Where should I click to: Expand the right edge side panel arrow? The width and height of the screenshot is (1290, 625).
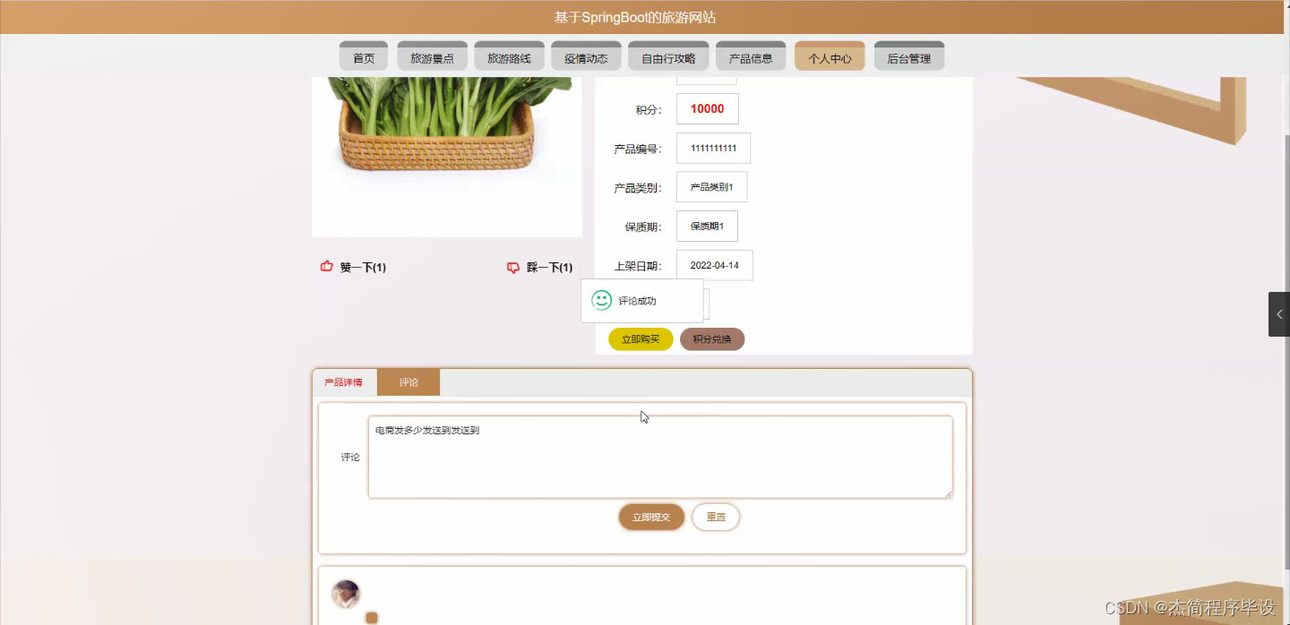pos(1279,314)
